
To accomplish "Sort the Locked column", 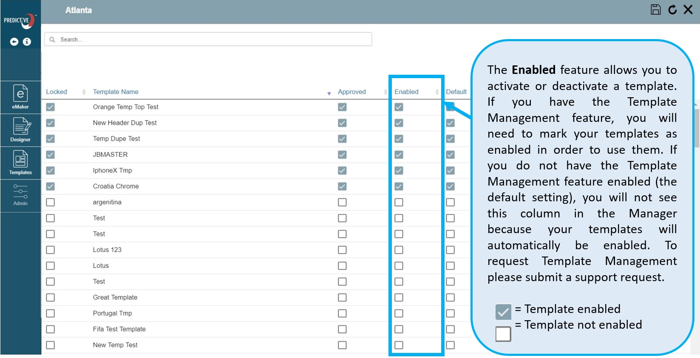I will pos(84,92).
